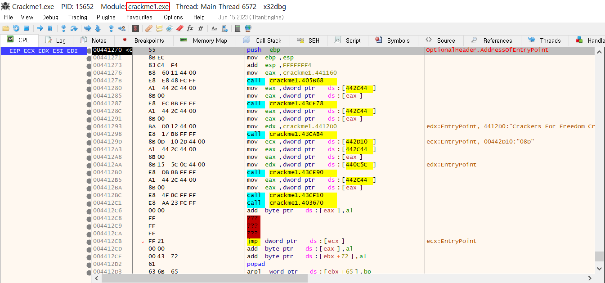Open the Debug menu
605x283 pixels.
click(50, 17)
